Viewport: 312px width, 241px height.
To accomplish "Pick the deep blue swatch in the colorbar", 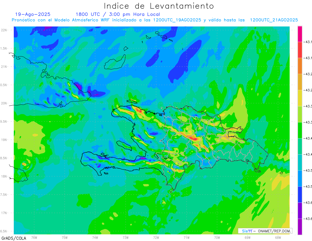I will point(300,194).
